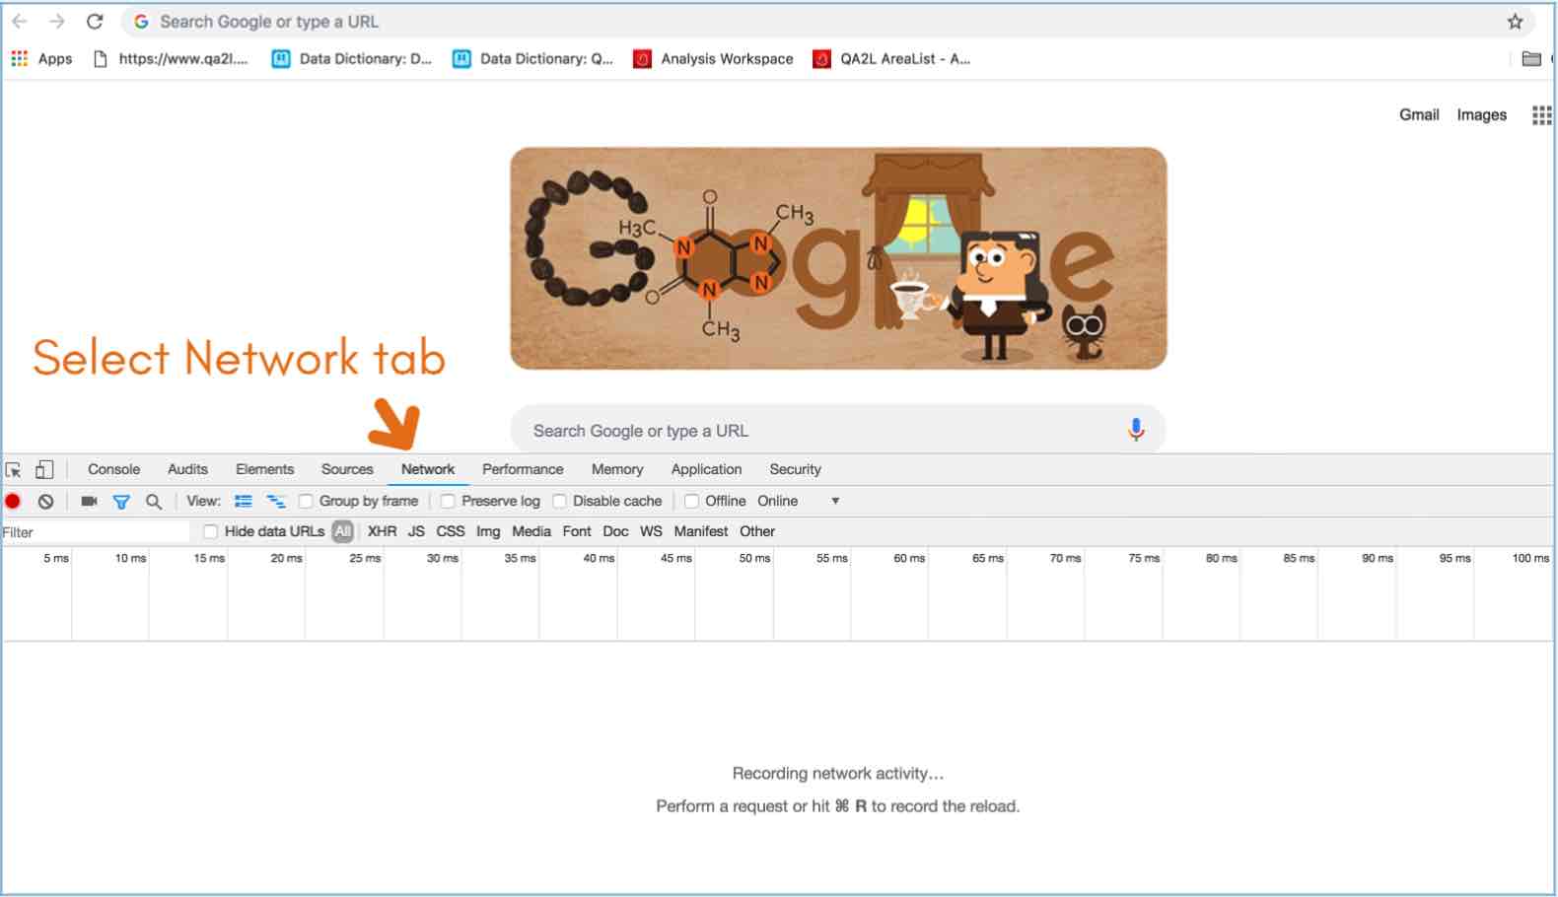Open the Gmail link
Viewport: 1558px width, 897px height.
pos(1419,114)
